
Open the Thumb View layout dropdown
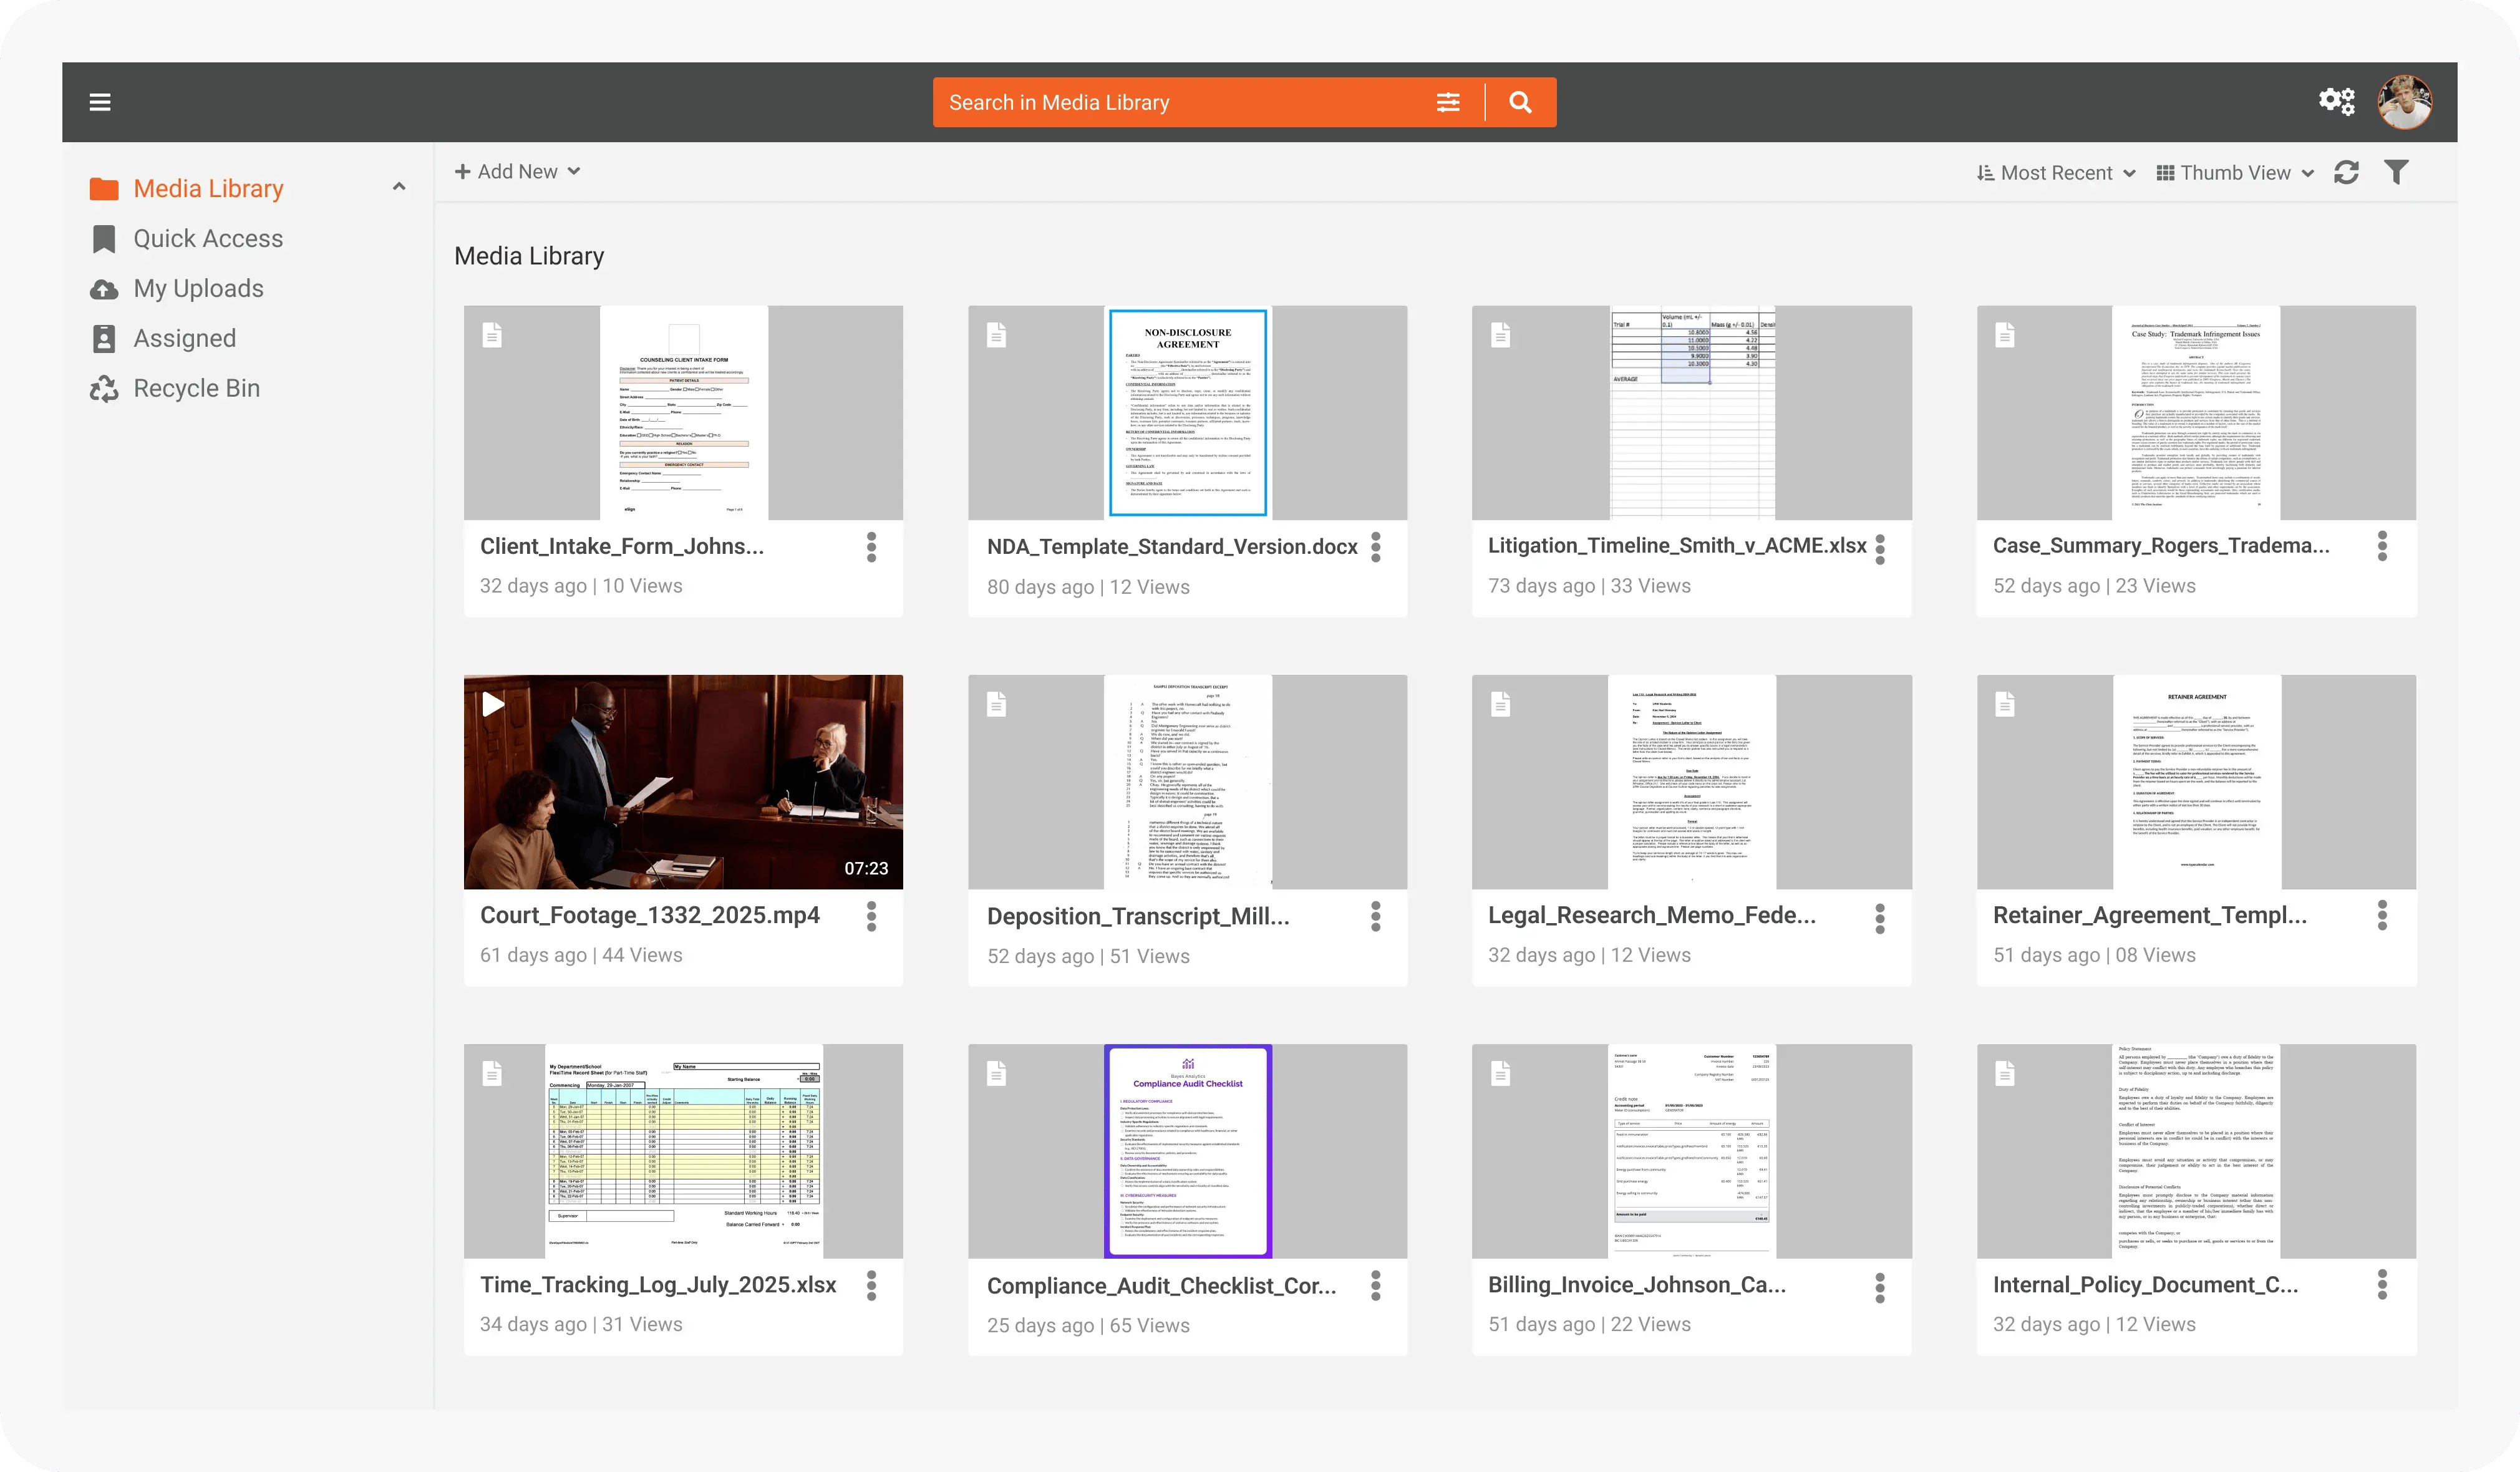[2235, 173]
